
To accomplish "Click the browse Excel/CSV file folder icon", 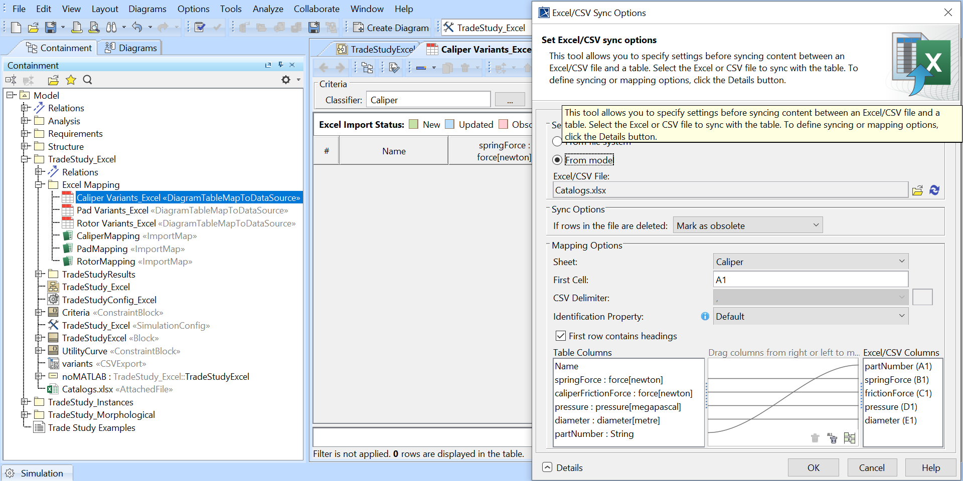I will [x=917, y=190].
